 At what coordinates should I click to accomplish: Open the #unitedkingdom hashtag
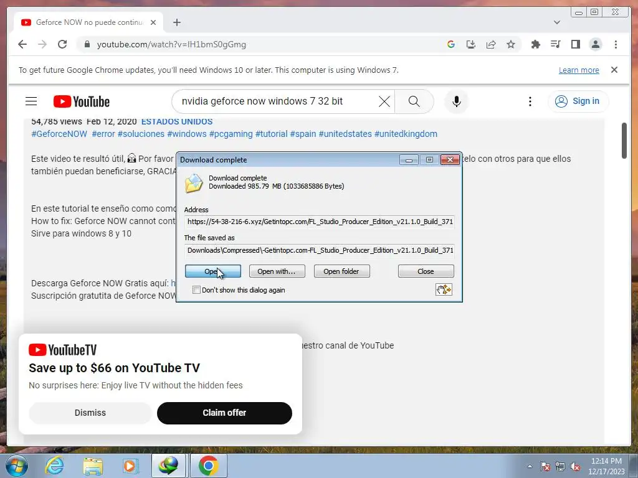406,134
